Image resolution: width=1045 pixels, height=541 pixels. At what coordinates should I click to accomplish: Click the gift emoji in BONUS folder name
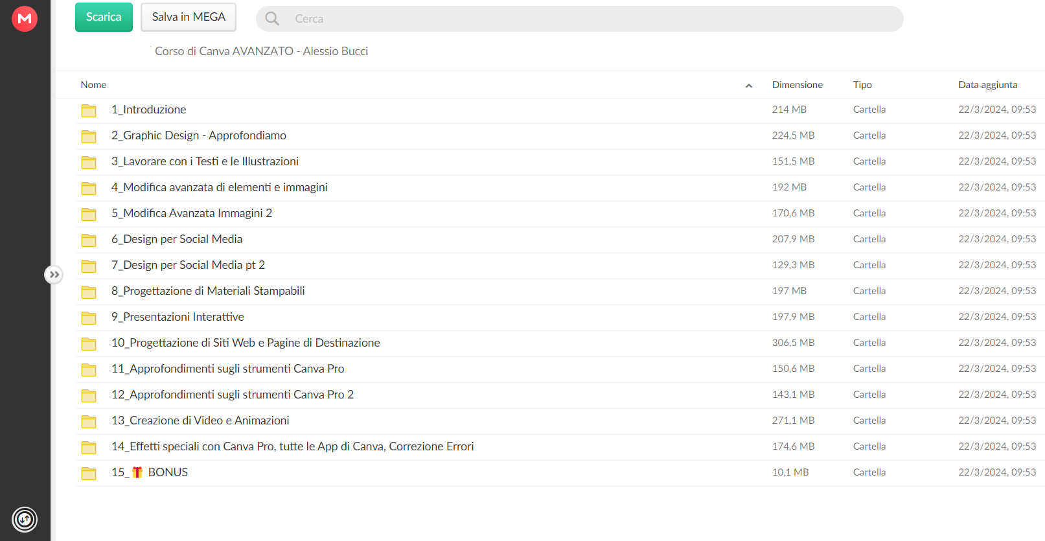(x=137, y=472)
